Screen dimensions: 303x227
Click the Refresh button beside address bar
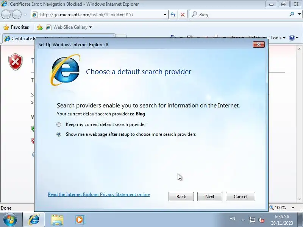(x=173, y=15)
